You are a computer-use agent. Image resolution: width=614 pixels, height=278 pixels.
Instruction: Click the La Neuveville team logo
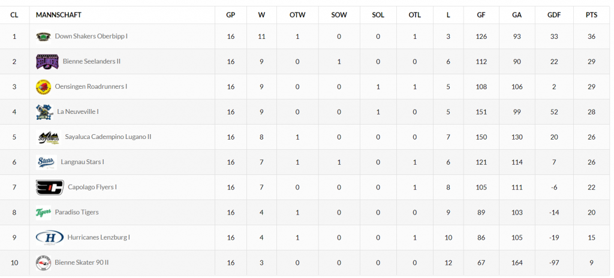click(44, 112)
